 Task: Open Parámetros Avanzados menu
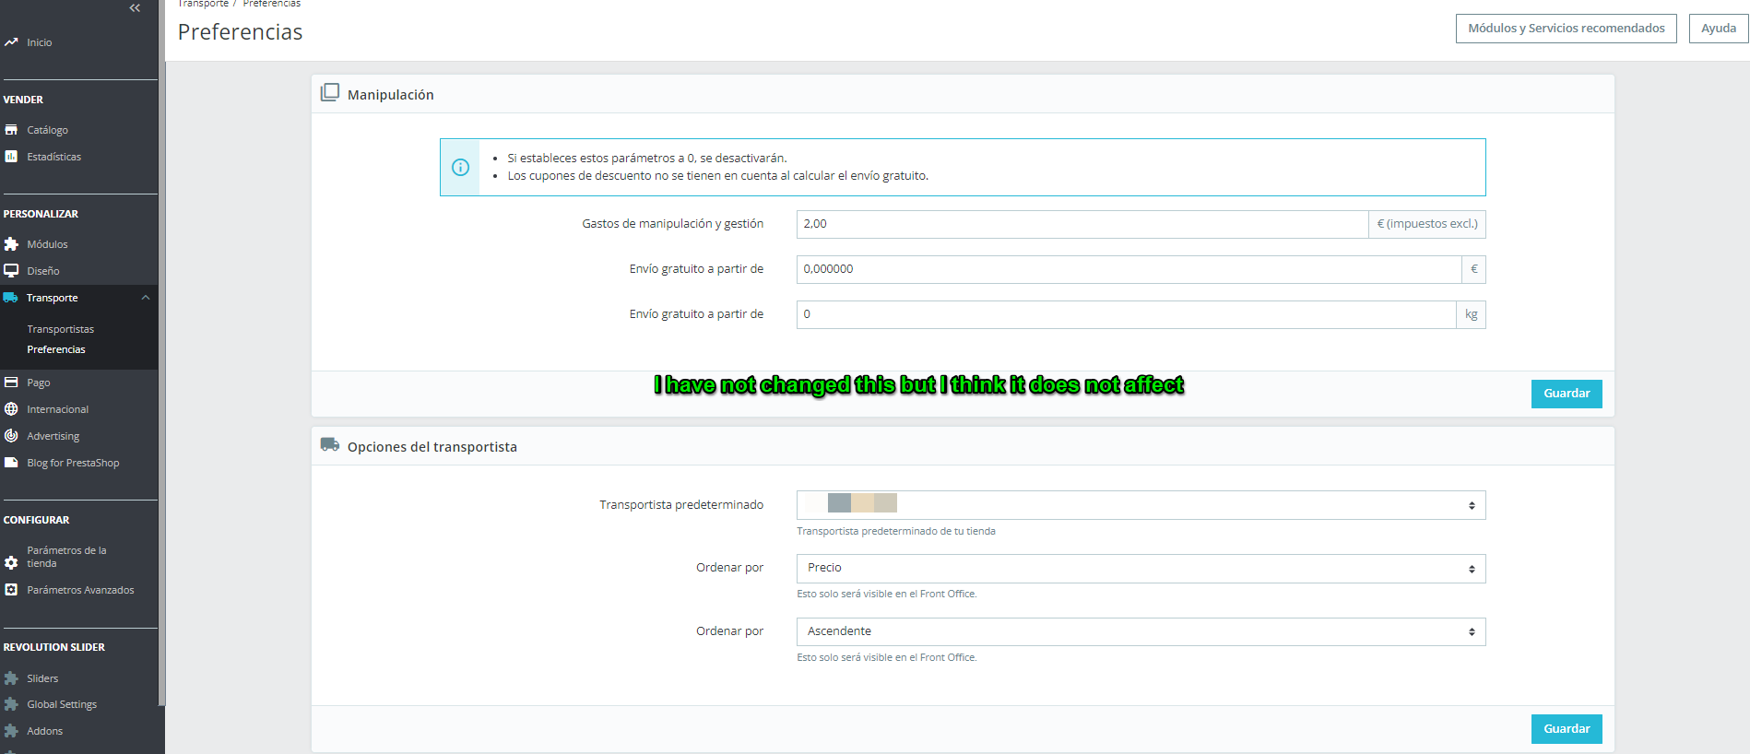click(80, 590)
